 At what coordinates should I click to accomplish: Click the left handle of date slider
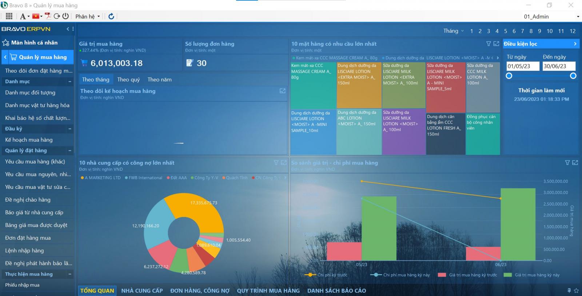509,76
